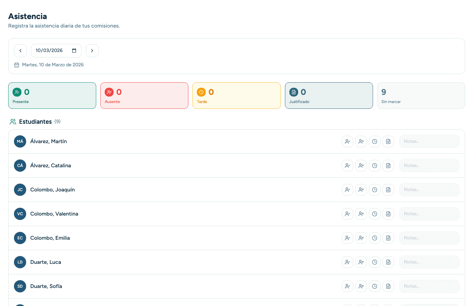Mark Colombo, Emilia as late
The width and height of the screenshot is (476, 306).
pyautogui.click(x=375, y=238)
